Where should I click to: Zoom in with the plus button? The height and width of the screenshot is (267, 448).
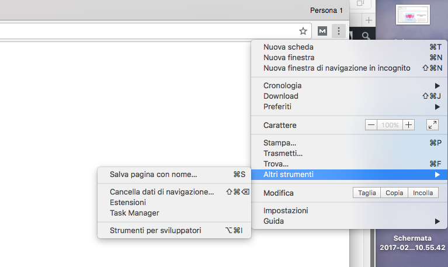coord(408,124)
